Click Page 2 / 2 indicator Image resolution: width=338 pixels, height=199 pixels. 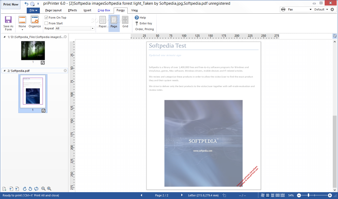pos(162,195)
